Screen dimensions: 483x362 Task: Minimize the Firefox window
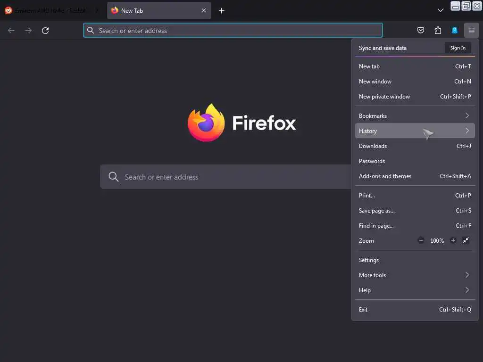tap(455, 6)
